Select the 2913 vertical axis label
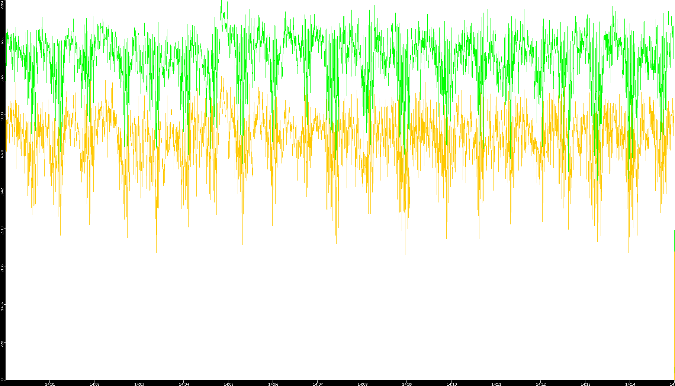The width and height of the screenshot is (675, 386). coord(3,230)
